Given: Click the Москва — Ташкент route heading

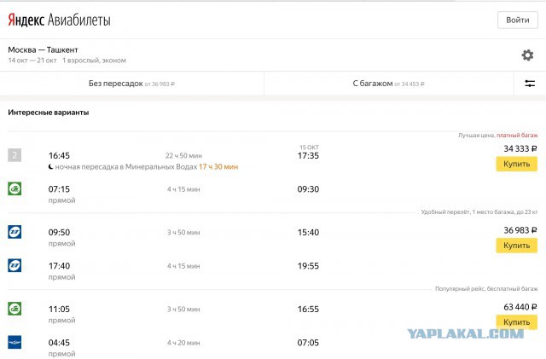Looking at the screenshot, I should pyautogui.click(x=43, y=49).
